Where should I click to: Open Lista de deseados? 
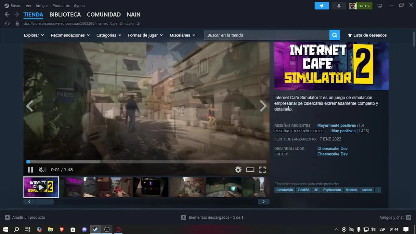coord(367,35)
